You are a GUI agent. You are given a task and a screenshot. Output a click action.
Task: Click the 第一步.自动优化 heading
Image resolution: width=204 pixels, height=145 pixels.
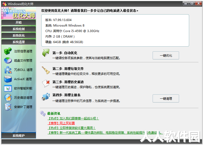click(65, 53)
